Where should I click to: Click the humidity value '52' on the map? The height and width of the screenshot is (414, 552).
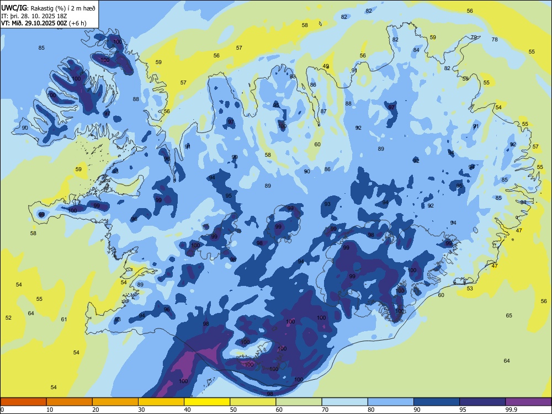8,317
